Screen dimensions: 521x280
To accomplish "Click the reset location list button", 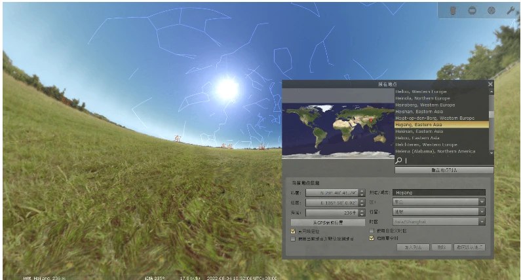I will pos(444,169).
